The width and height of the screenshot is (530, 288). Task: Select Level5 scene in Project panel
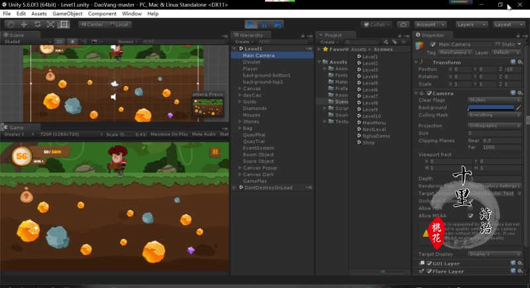370,83
